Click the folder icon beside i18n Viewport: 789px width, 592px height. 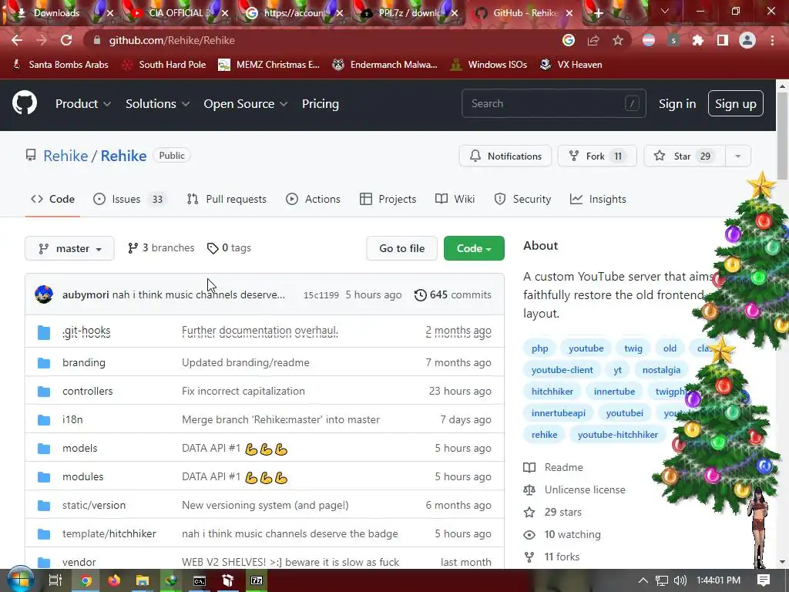pos(44,420)
